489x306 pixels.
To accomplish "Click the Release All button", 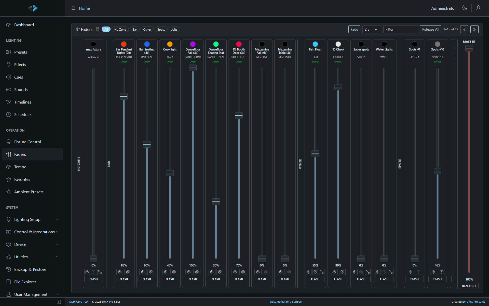I will click(x=430, y=29).
